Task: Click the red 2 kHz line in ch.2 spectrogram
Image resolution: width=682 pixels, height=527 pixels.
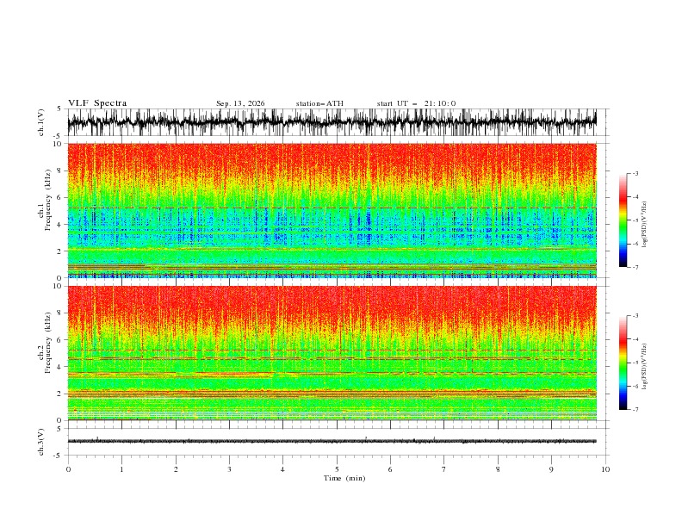Action: 332,394
